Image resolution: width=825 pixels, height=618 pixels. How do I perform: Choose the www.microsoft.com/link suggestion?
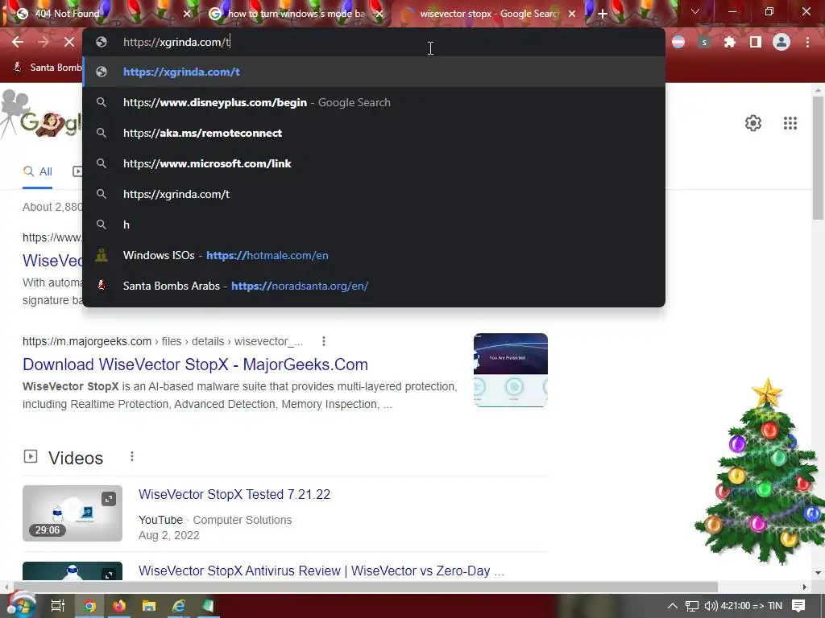coord(374,163)
